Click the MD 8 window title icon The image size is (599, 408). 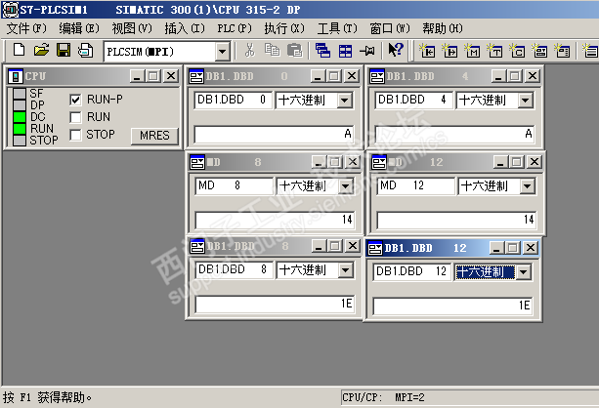pyautogui.click(x=197, y=162)
